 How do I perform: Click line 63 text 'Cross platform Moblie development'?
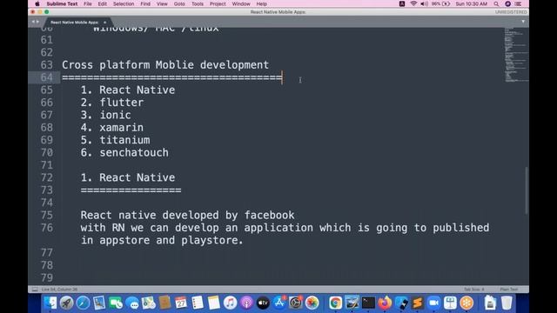[165, 65]
